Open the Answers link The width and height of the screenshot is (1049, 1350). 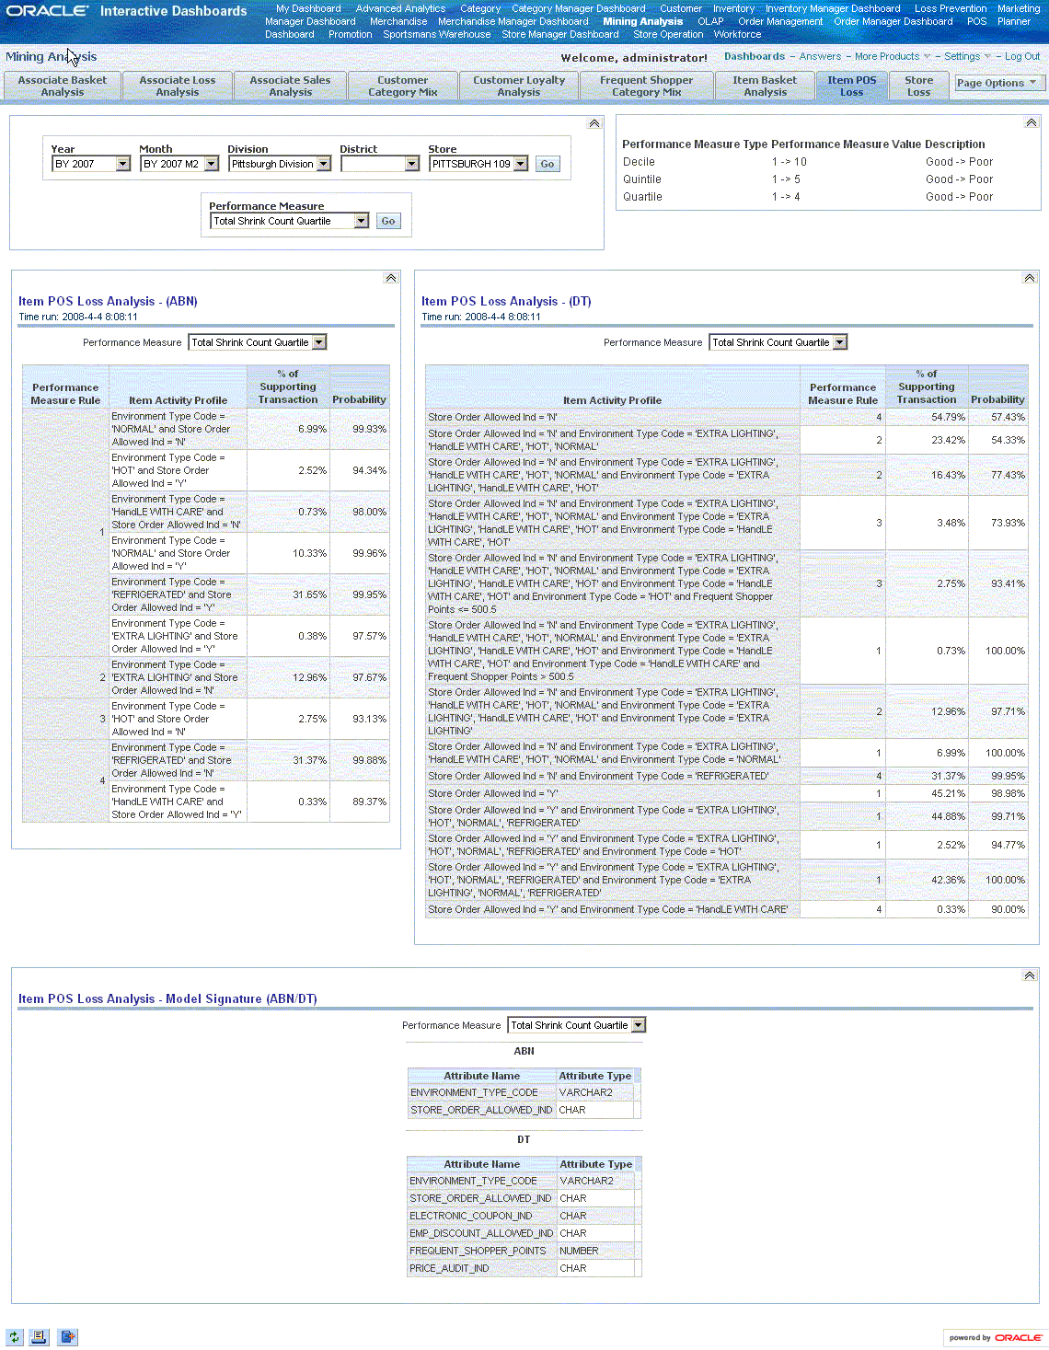pos(820,56)
